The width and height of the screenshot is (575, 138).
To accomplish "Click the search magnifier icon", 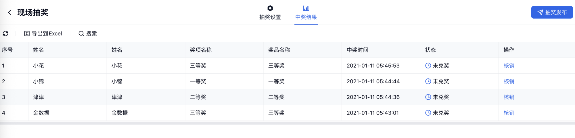I will click(x=81, y=33).
